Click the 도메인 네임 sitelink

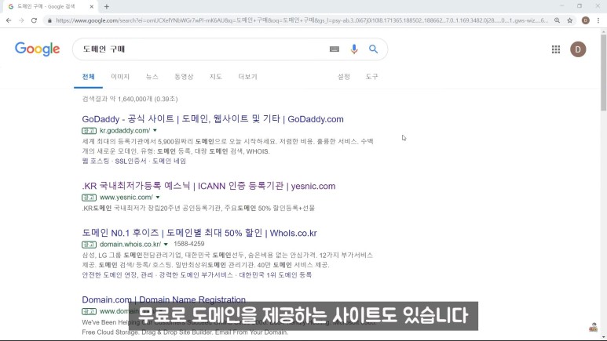click(169, 161)
